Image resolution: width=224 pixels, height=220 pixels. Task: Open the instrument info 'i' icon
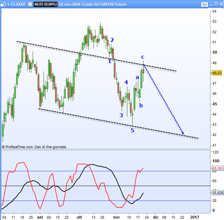point(30,4)
